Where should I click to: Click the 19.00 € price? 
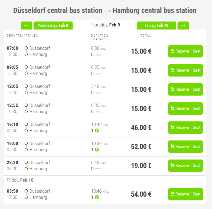141,166
